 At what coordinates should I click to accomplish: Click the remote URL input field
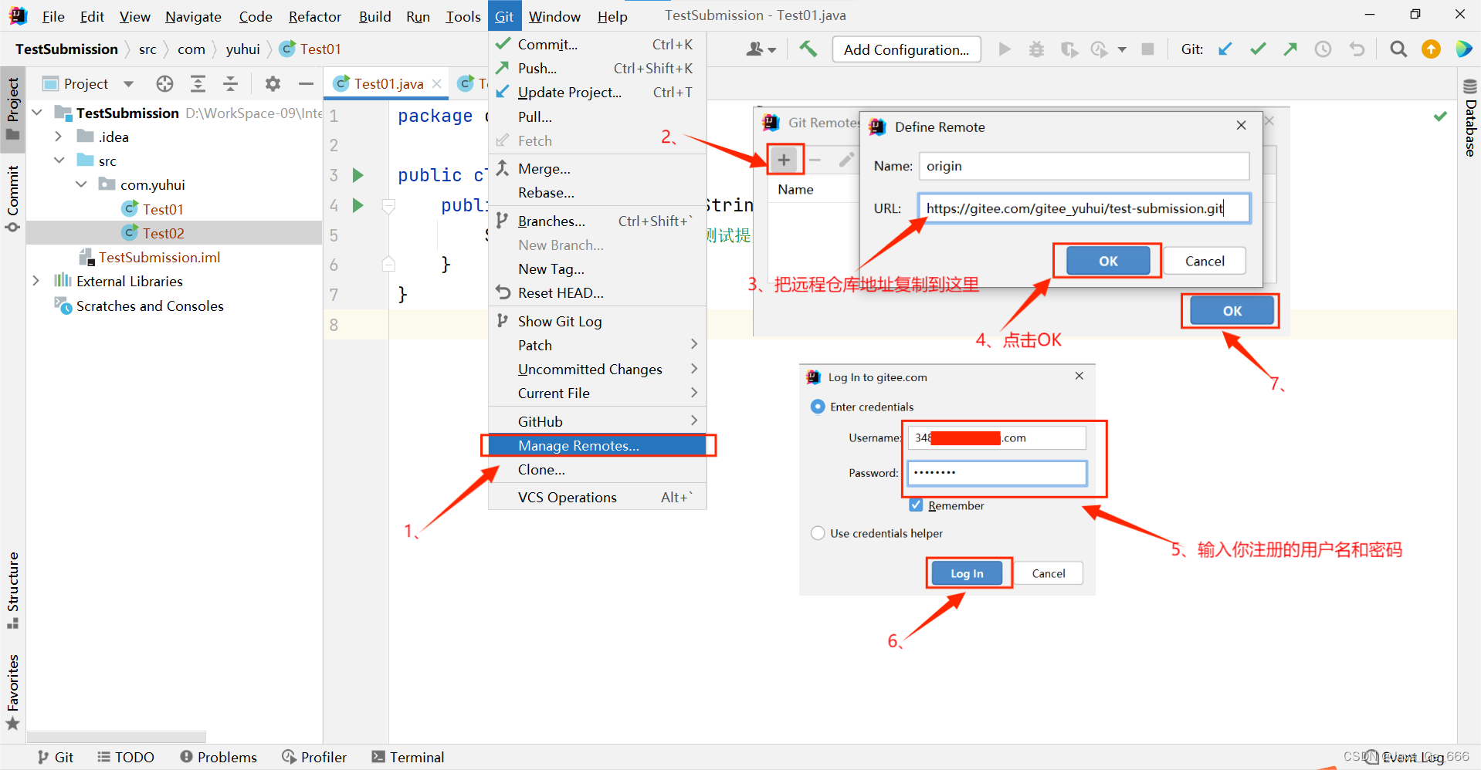1083,208
